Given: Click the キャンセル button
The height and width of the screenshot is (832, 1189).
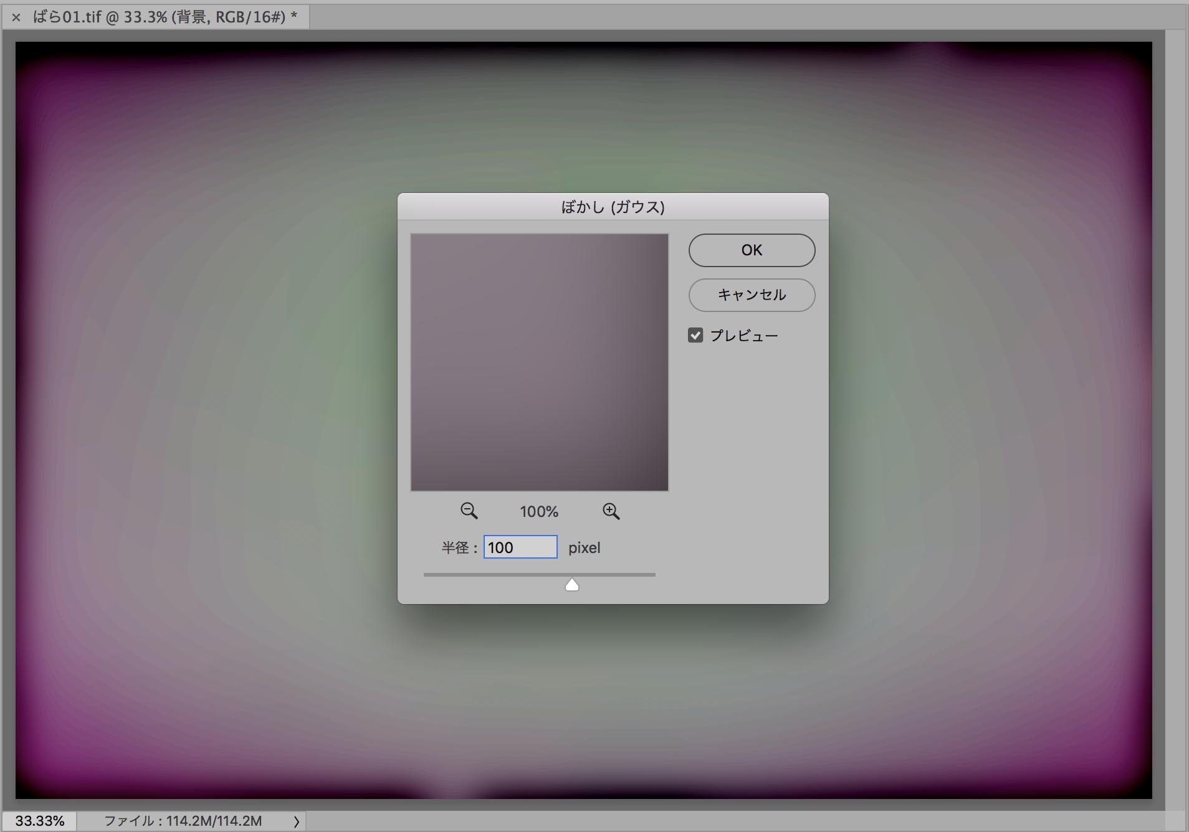Looking at the screenshot, I should pyautogui.click(x=752, y=295).
